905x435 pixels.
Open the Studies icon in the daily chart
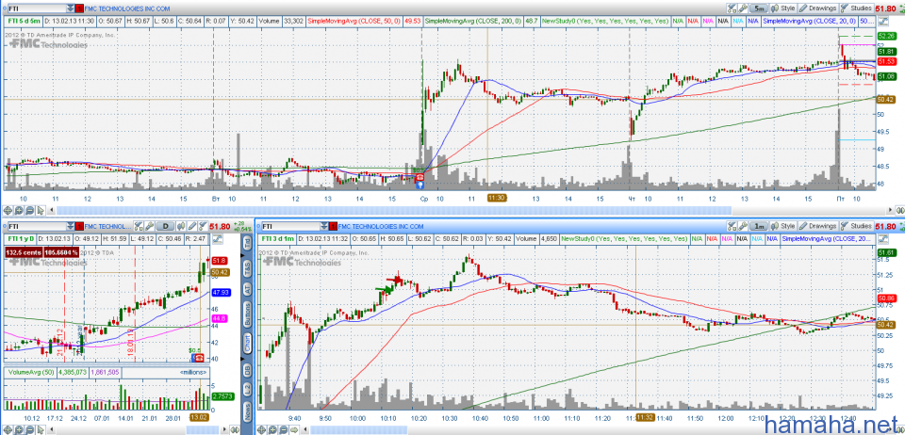click(204, 226)
